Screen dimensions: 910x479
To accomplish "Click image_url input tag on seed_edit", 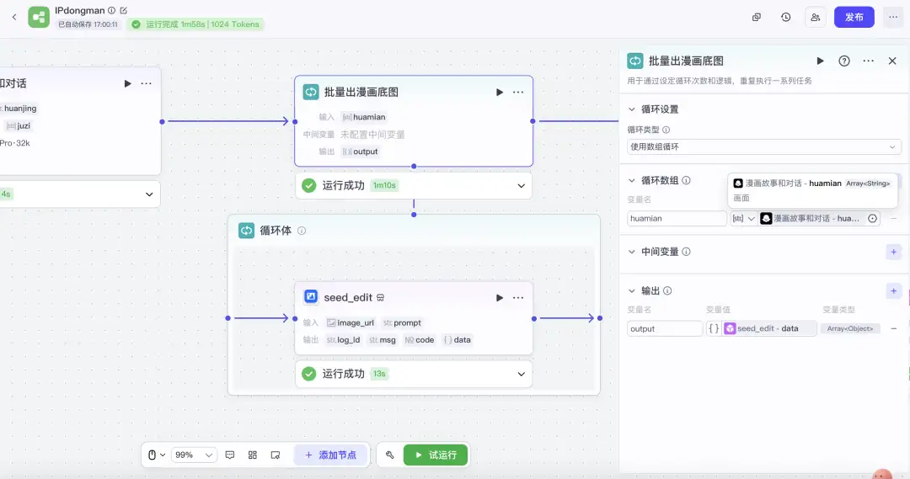I will (x=351, y=323).
